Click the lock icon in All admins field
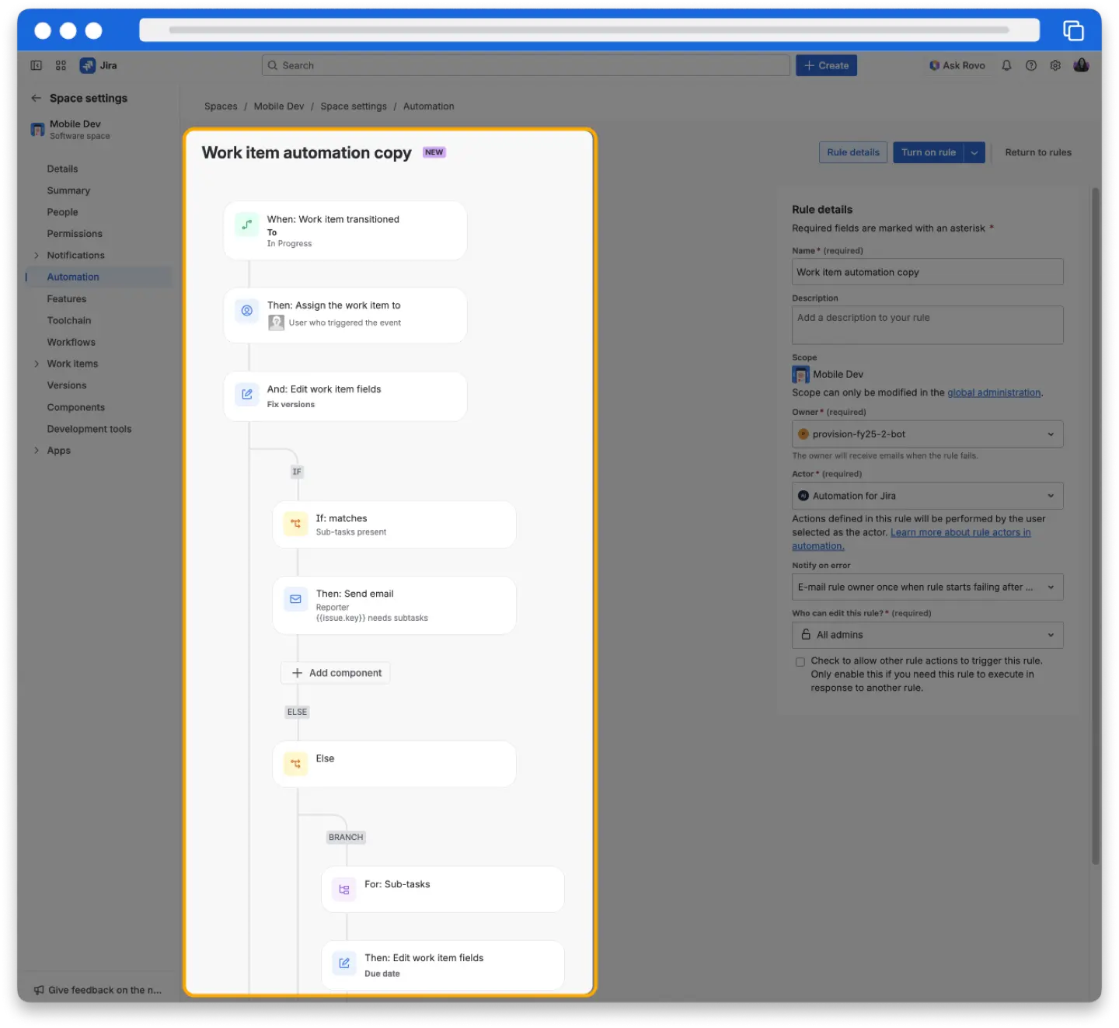 coord(806,635)
